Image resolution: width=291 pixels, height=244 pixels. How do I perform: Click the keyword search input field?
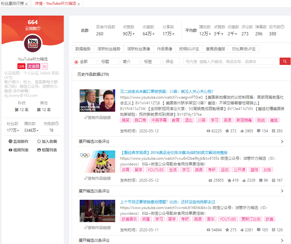point(231,61)
